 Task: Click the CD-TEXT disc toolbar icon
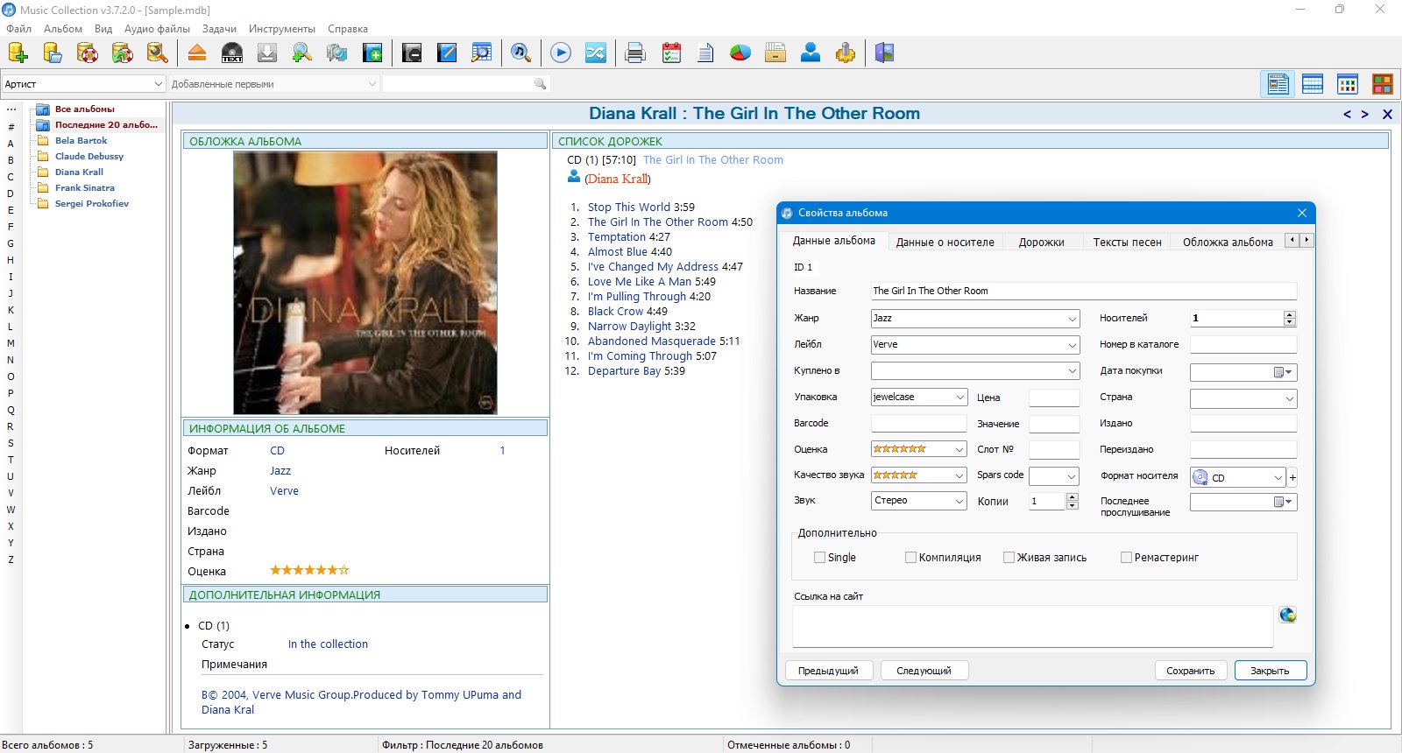click(232, 53)
